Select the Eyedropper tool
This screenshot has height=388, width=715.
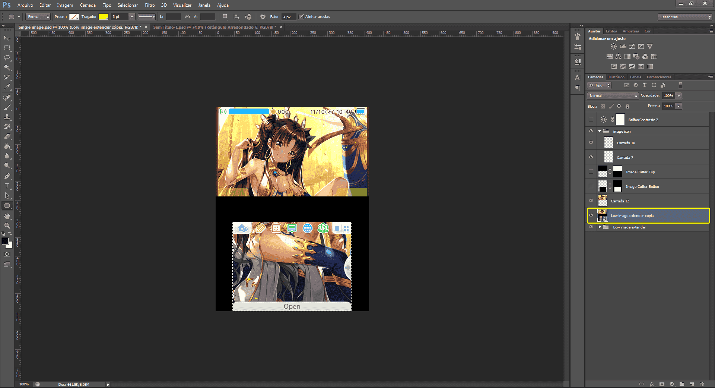coord(7,87)
